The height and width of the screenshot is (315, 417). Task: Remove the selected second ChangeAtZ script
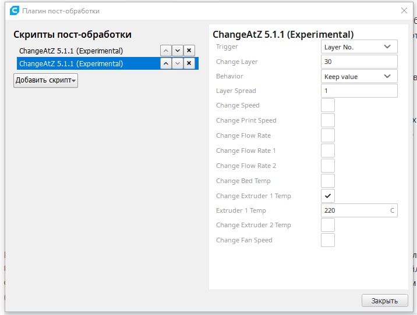(x=189, y=63)
